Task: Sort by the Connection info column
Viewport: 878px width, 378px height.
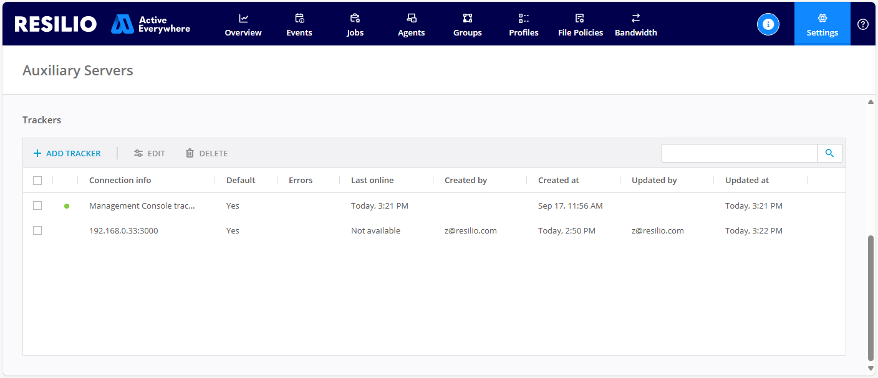Action: (120, 181)
